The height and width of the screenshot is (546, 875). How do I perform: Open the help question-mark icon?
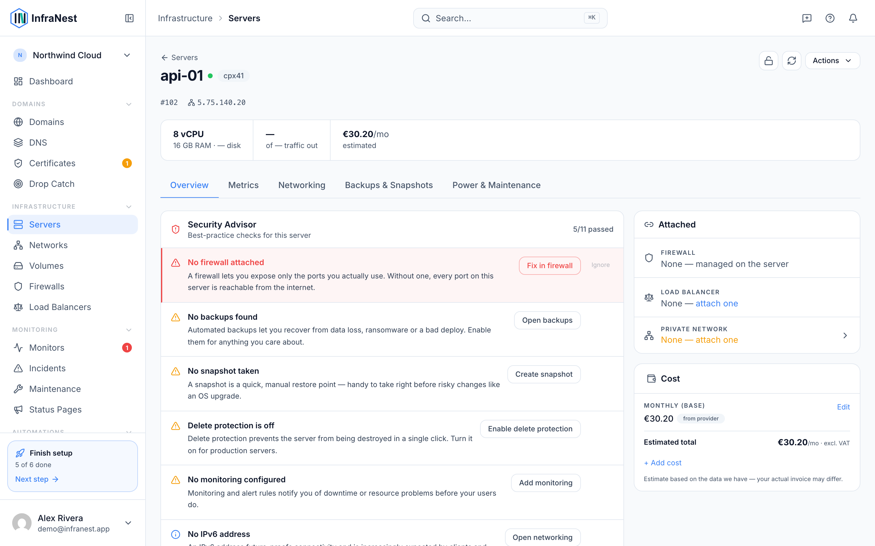[830, 18]
